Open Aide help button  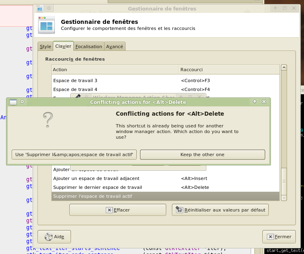(x=55, y=237)
